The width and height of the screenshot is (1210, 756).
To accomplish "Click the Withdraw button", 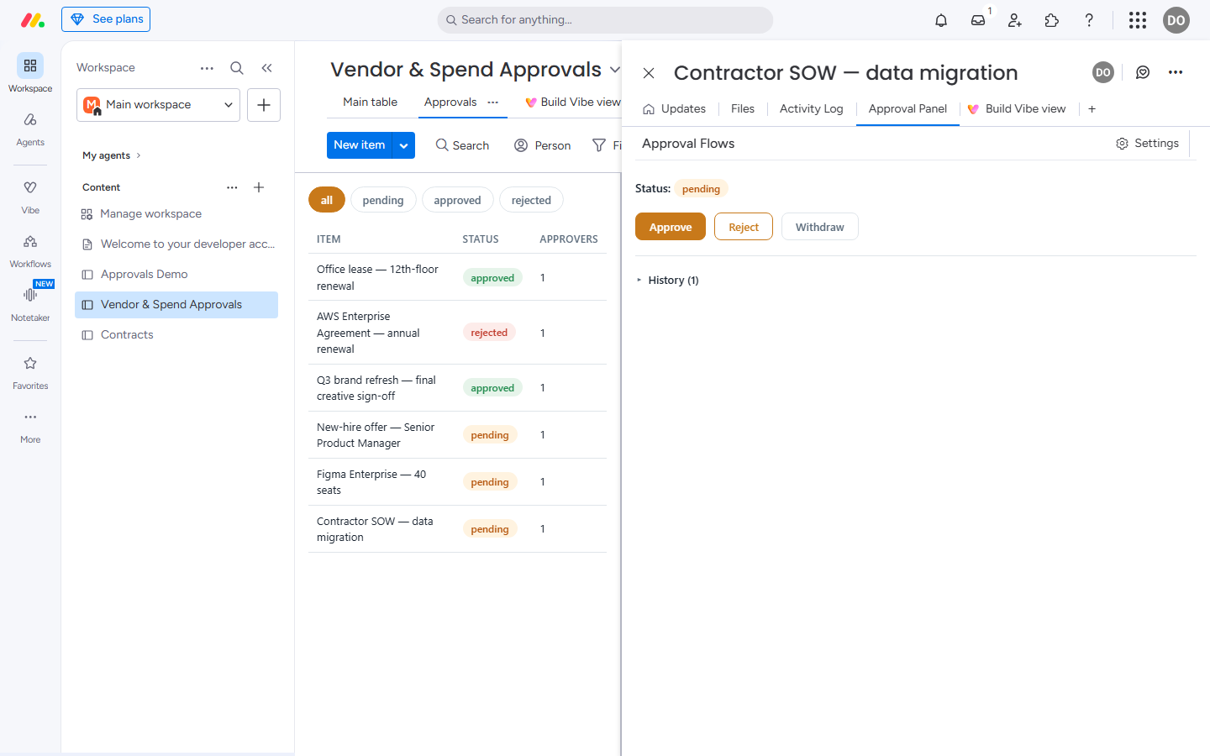I will click(x=820, y=227).
